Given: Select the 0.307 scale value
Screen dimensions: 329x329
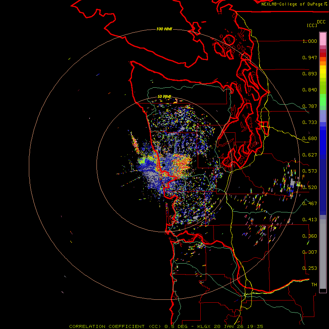Looking at the screenshot, I should 310,252.
